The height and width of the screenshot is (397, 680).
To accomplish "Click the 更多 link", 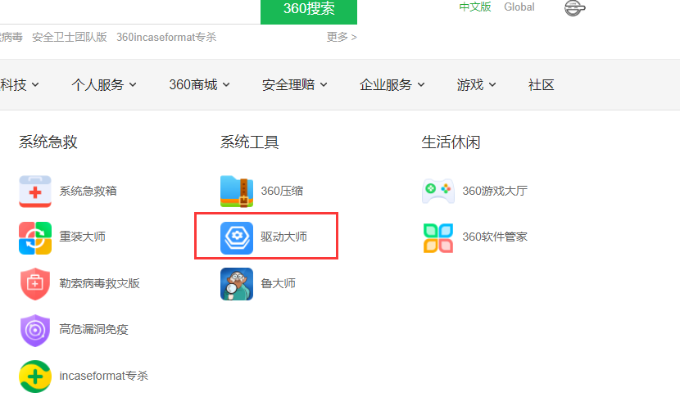I will click(342, 37).
